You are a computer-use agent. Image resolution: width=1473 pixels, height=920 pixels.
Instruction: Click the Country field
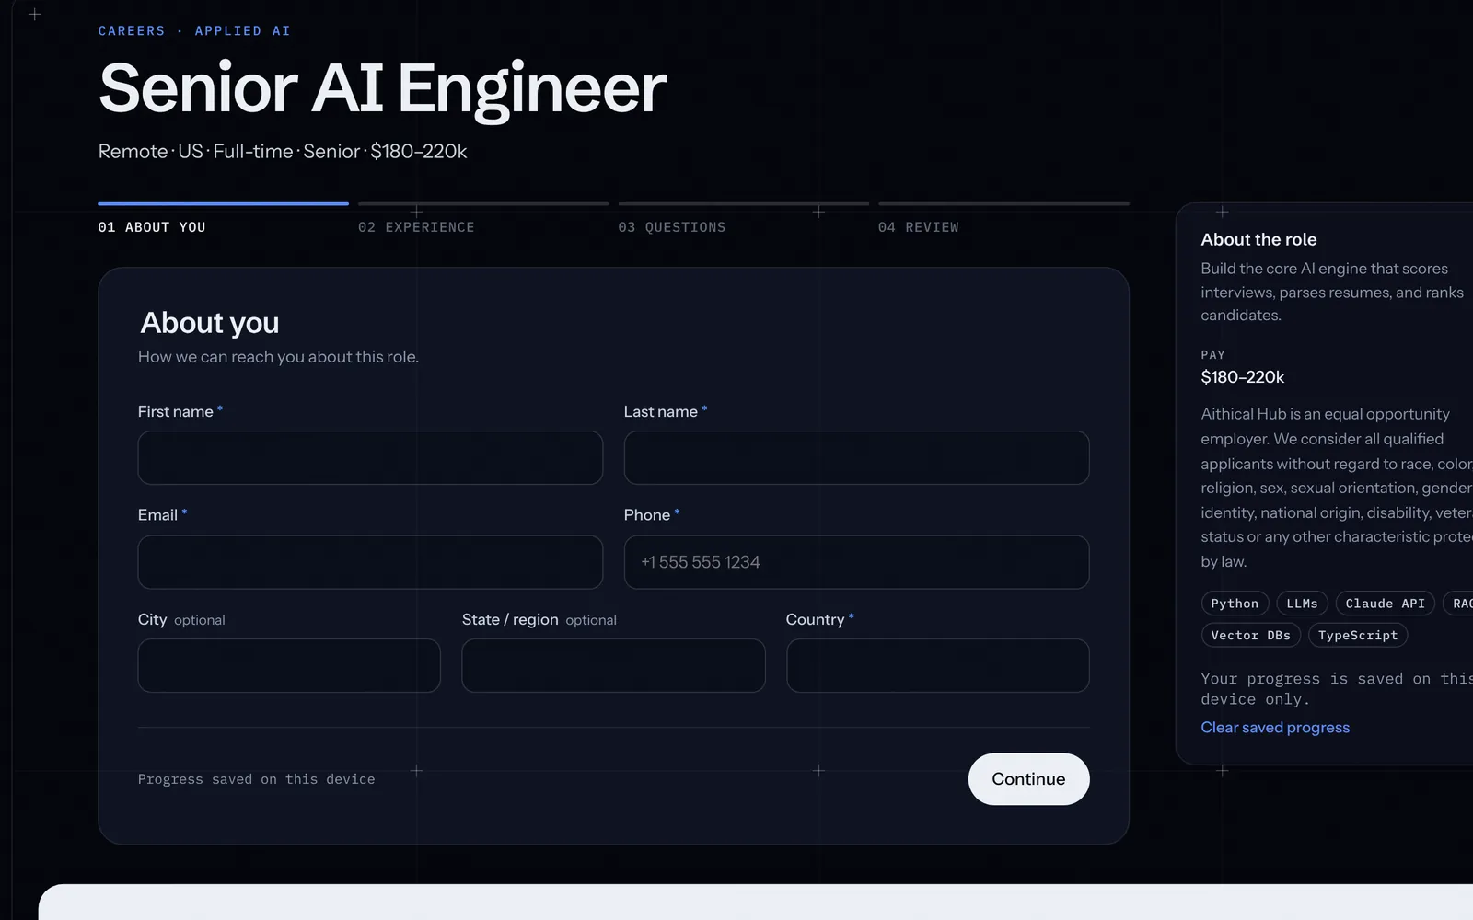click(937, 666)
